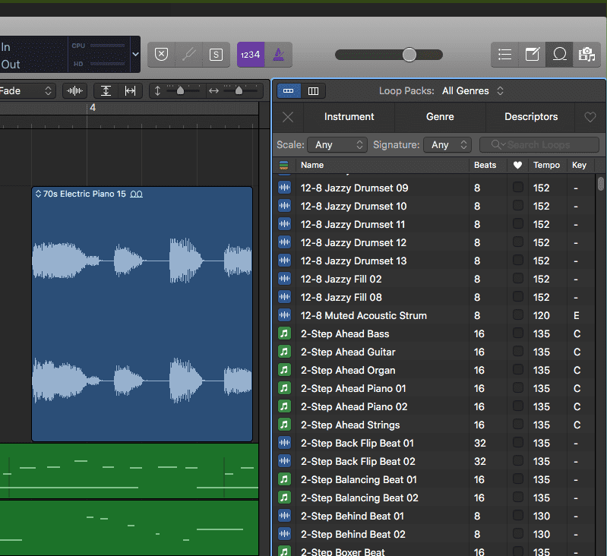Select the 2-Step Ahead Strings loop
This screenshot has width=607, height=556.
point(434,425)
